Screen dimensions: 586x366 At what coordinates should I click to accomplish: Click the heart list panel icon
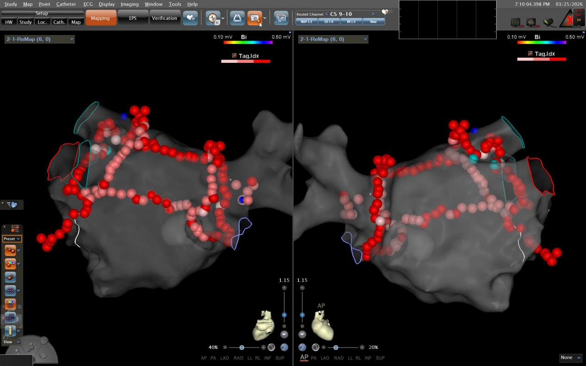pyautogui.click(x=12, y=205)
